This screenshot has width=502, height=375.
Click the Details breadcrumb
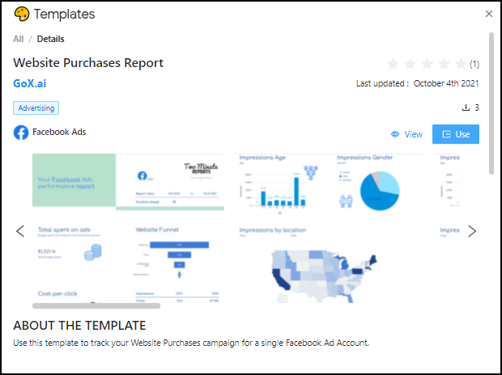coord(50,39)
